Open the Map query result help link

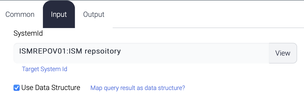[x=138, y=88]
